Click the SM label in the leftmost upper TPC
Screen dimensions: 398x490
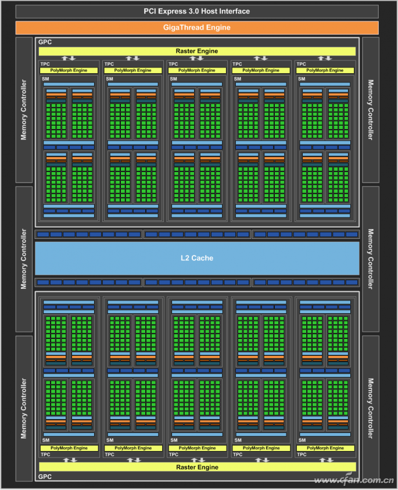coord(46,78)
